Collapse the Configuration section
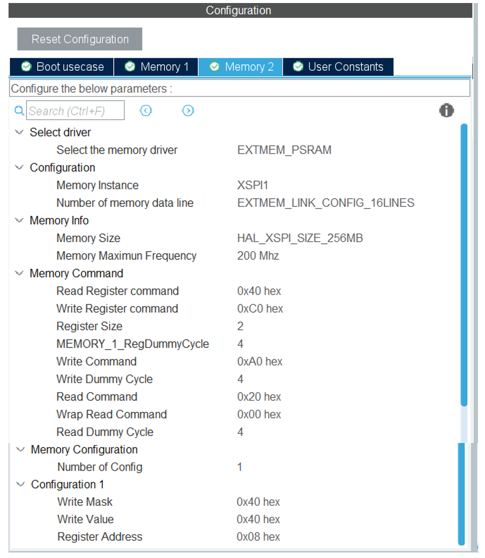The width and height of the screenshot is (485, 558). click(x=19, y=167)
